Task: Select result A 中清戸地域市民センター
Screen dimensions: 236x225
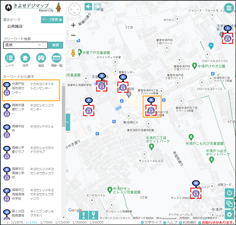Action: [x=31, y=90]
